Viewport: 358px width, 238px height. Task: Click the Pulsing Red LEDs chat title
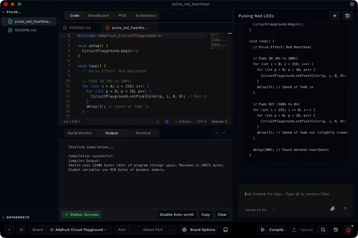256,16
